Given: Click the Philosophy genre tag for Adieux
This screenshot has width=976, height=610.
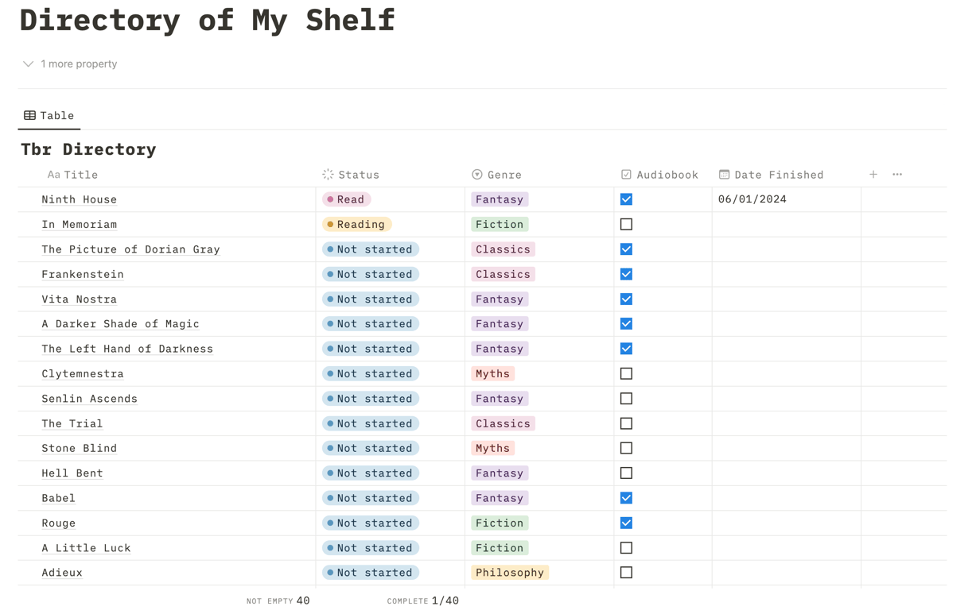Looking at the screenshot, I should pyautogui.click(x=509, y=573).
